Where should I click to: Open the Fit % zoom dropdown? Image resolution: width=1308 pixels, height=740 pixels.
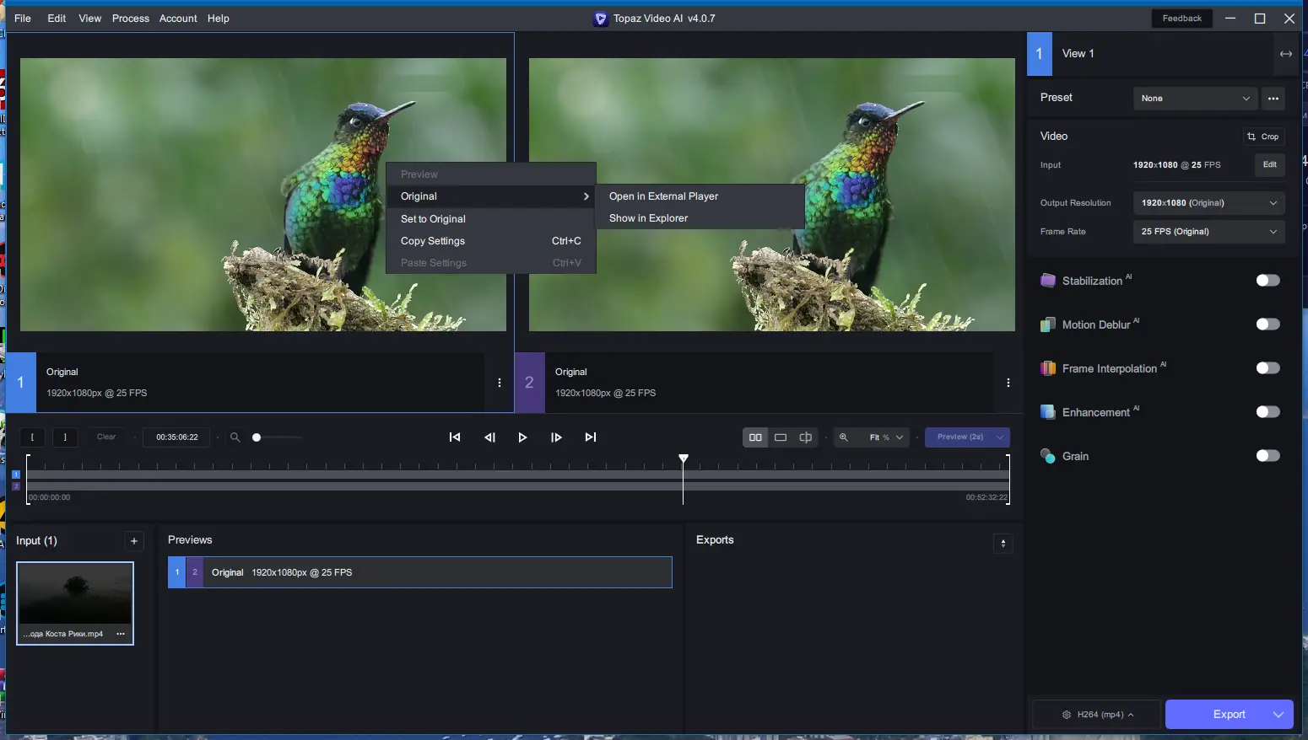click(x=886, y=437)
